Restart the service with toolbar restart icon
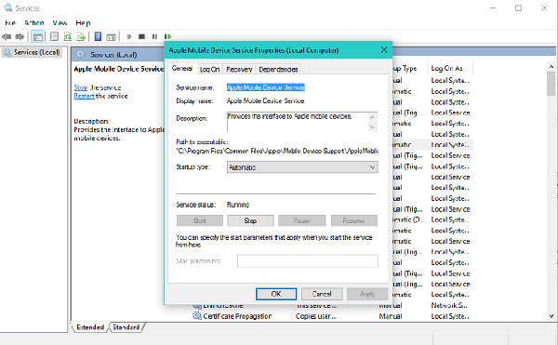This screenshot has height=345, width=558. [167, 36]
